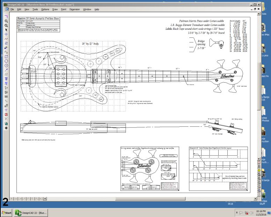
Task: Open the Tools menu
Action: click(x=35, y=9)
